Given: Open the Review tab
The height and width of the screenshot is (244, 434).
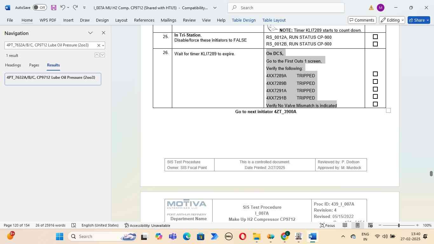Looking at the screenshot, I should point(189,20).
